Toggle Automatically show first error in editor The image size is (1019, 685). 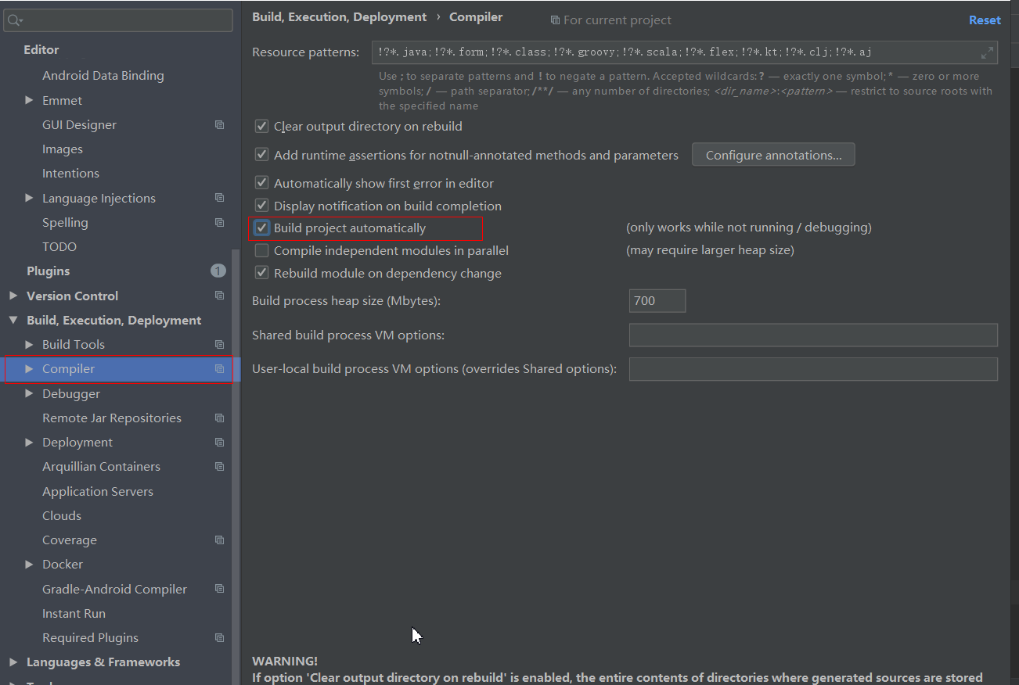[x=261, y=183]
